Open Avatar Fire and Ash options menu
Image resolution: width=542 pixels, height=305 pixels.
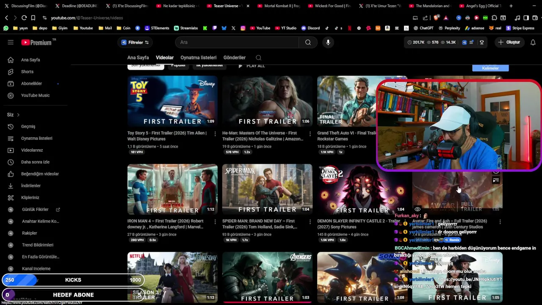(x=500, y=222)
